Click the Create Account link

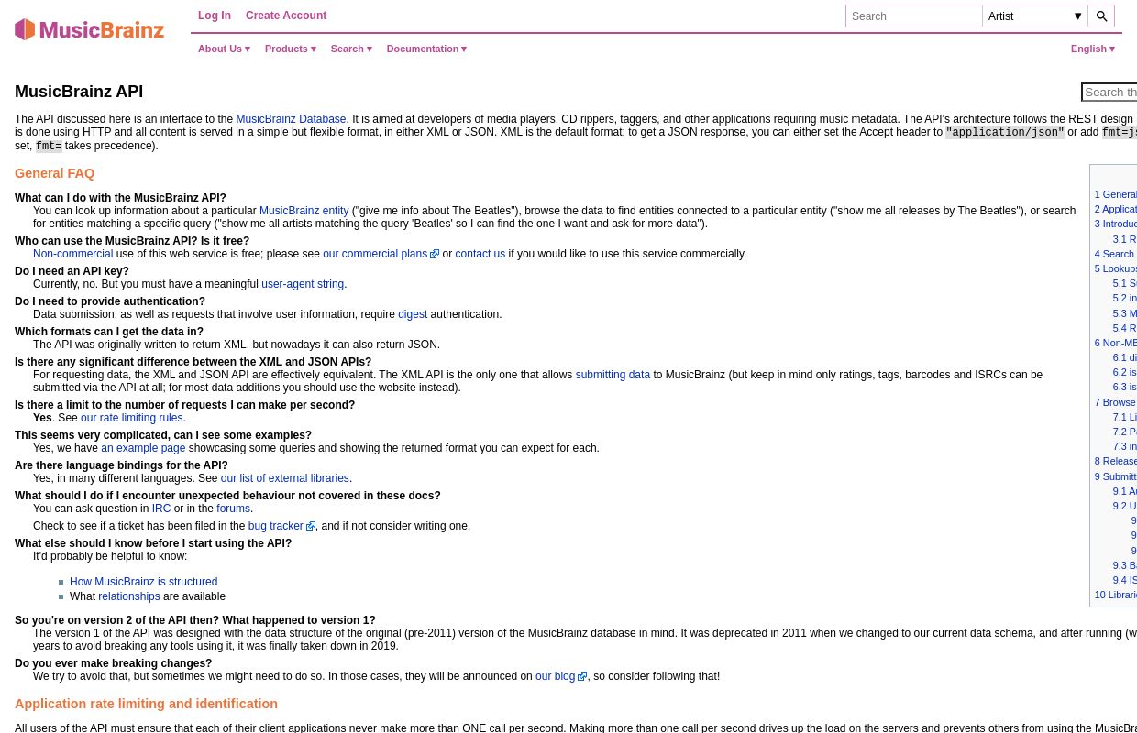(286, 16)
